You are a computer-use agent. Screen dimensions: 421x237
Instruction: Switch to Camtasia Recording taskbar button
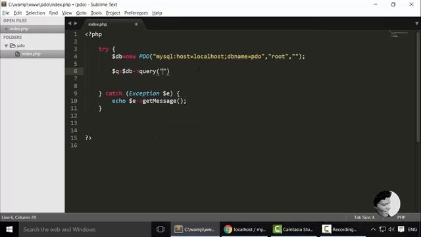(x=343, y=230)
